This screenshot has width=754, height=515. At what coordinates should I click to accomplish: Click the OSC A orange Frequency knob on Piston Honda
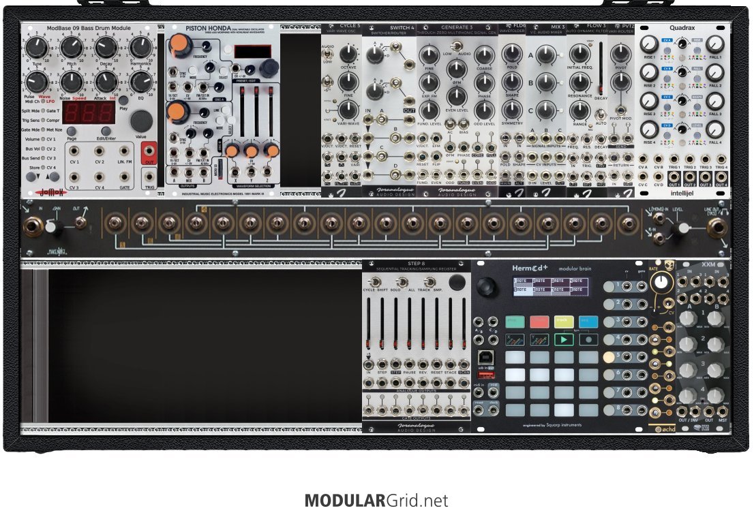(x=180, y=46)
